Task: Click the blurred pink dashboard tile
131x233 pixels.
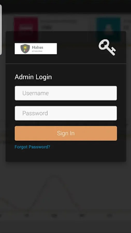Action: click(26, 24)
